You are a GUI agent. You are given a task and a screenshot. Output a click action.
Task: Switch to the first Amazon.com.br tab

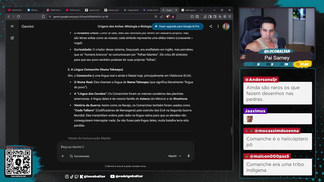pyautogui.click(x=93, y=10)
